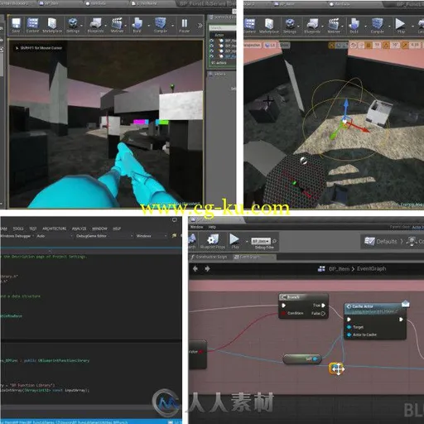
Task: Toggle rotation snapping icon in viewport toolbar
Action: [386, 45]
